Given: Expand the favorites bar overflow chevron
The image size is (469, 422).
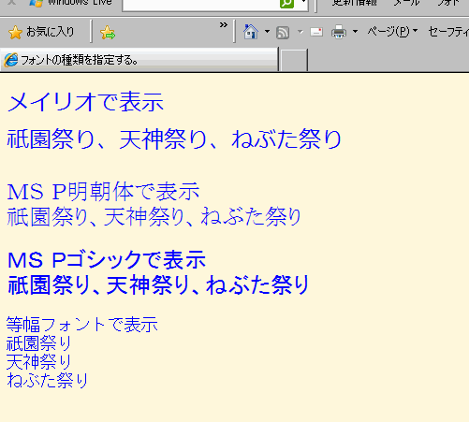Looking at the screenshot, I should pyautogui.click(x=223, y=25).
